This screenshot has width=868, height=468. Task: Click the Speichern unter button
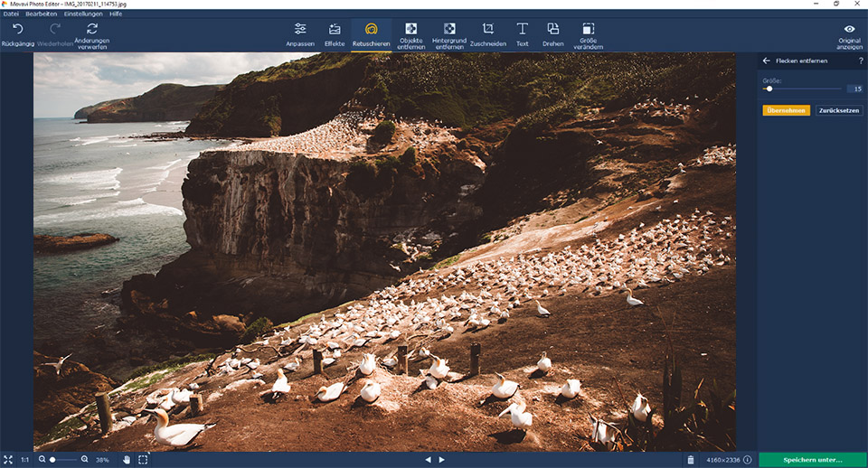[812, 460]
